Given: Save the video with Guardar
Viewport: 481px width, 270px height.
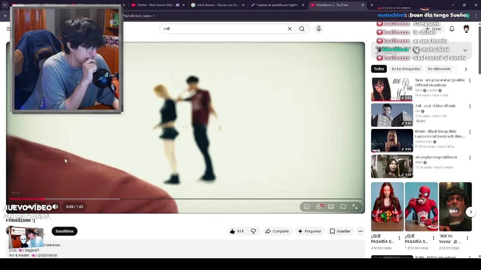Looking at the screenshot, I should click(340, 231).
